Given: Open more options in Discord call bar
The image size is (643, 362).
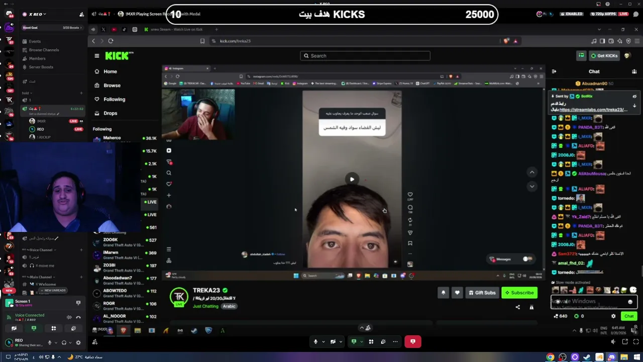Looking at the screenshot, I should point(395,341).
